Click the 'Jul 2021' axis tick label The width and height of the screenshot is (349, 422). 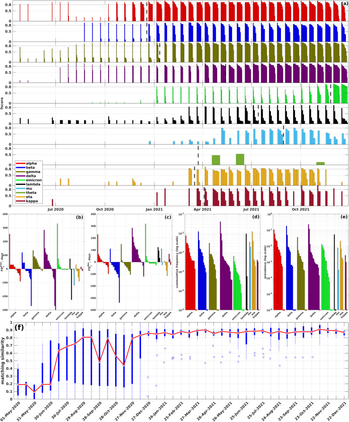pos(251,209)
